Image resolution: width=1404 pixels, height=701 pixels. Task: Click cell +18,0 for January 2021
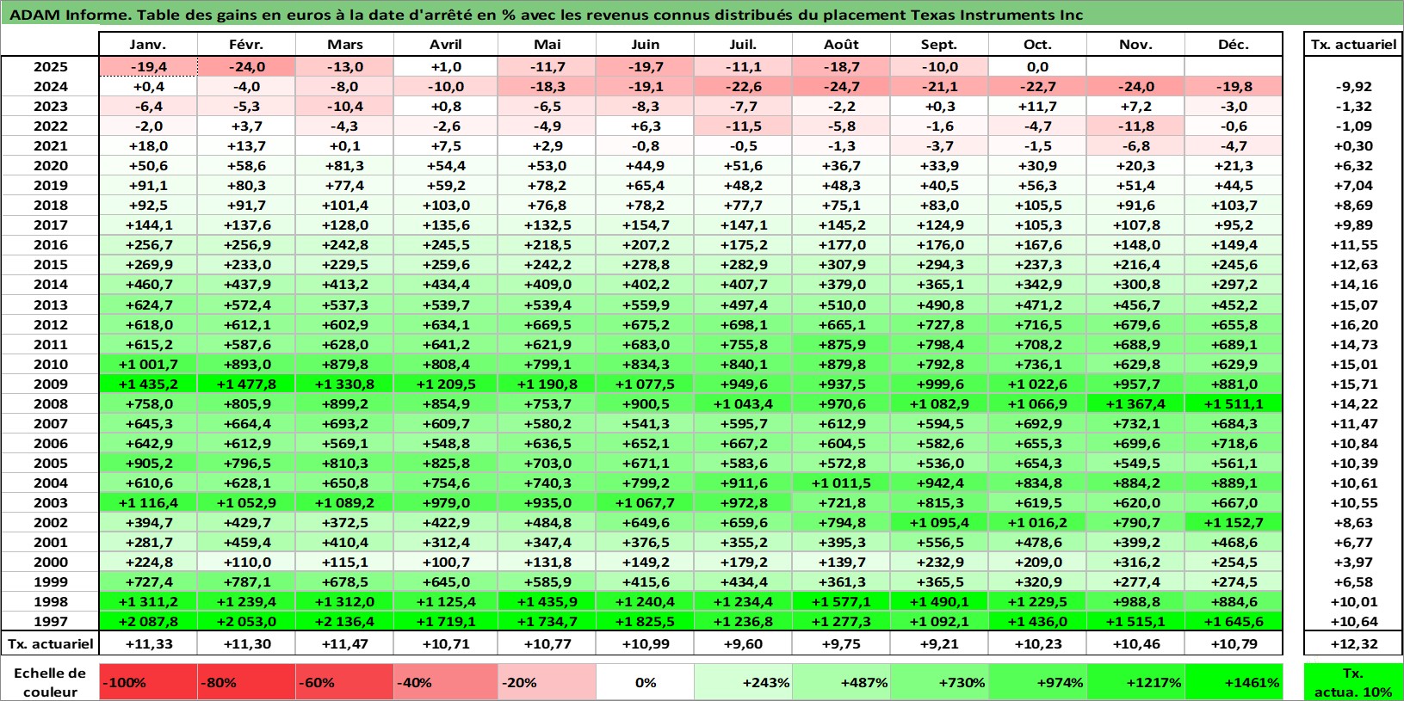[148, 145]
